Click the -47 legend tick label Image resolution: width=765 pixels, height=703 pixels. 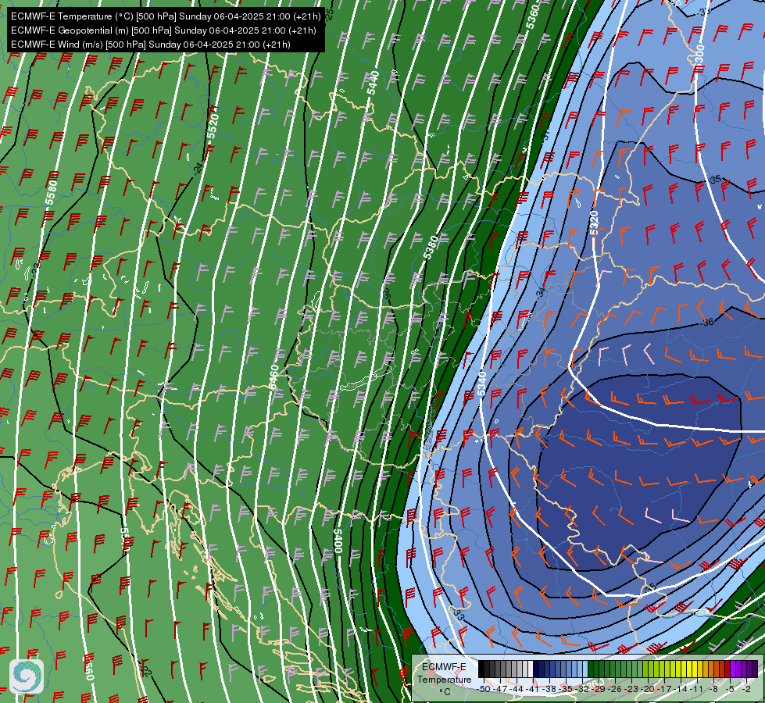pyautogui.click(x=500, y=689)
